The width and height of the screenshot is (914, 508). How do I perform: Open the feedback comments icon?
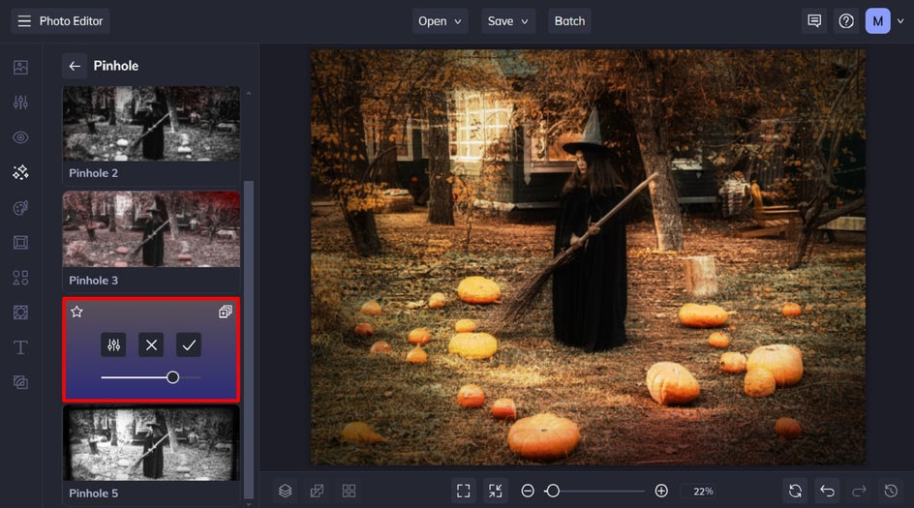point(814,21)
